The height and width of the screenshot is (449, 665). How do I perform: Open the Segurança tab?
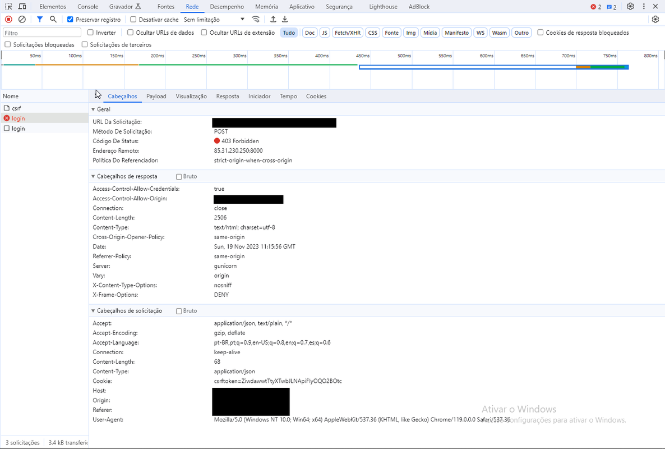pos(339,7)
